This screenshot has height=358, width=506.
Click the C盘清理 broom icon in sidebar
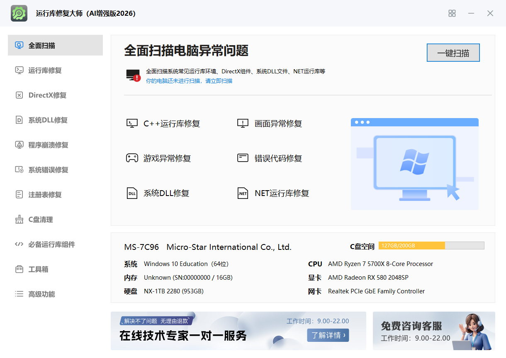tap(19, 220)
